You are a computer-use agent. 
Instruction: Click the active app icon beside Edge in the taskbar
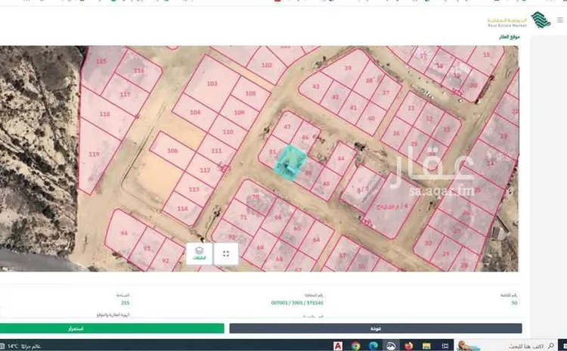pos(391,346)
